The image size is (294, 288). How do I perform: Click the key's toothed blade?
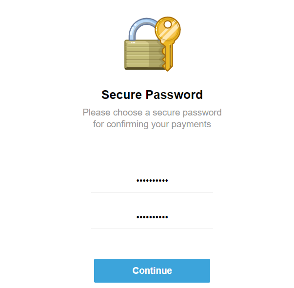coord(167,57)
